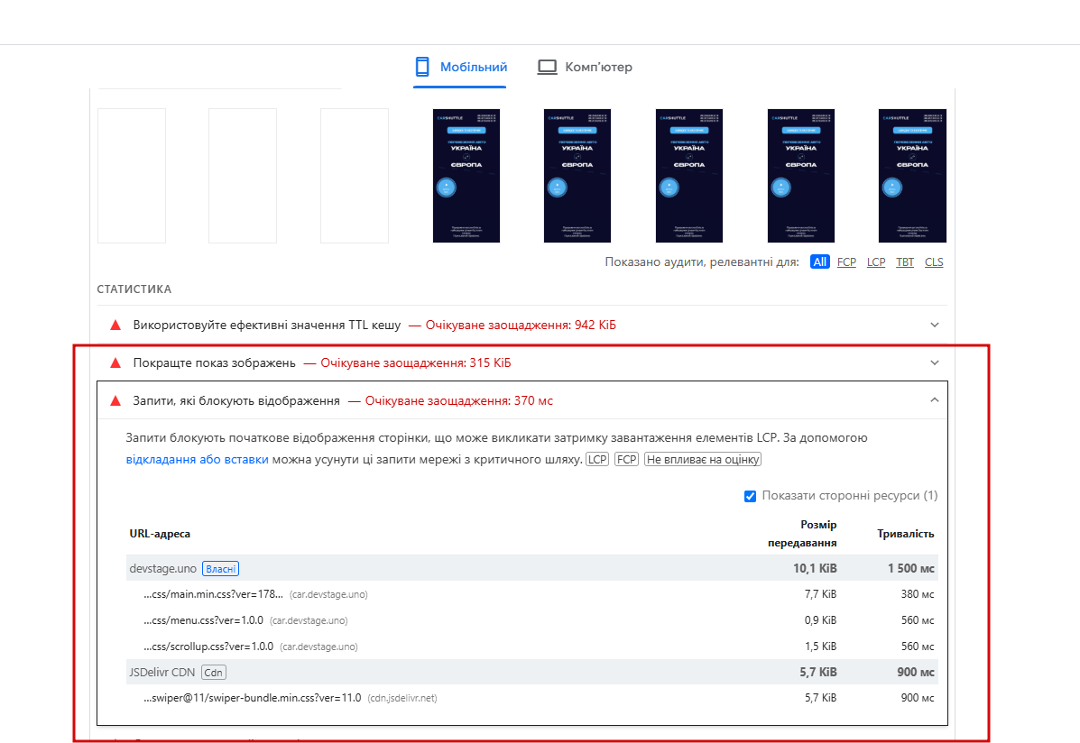Click red triangle beside Запити, які блокують
This screenshot has width=1080, height=743.
tap(115, 400)
